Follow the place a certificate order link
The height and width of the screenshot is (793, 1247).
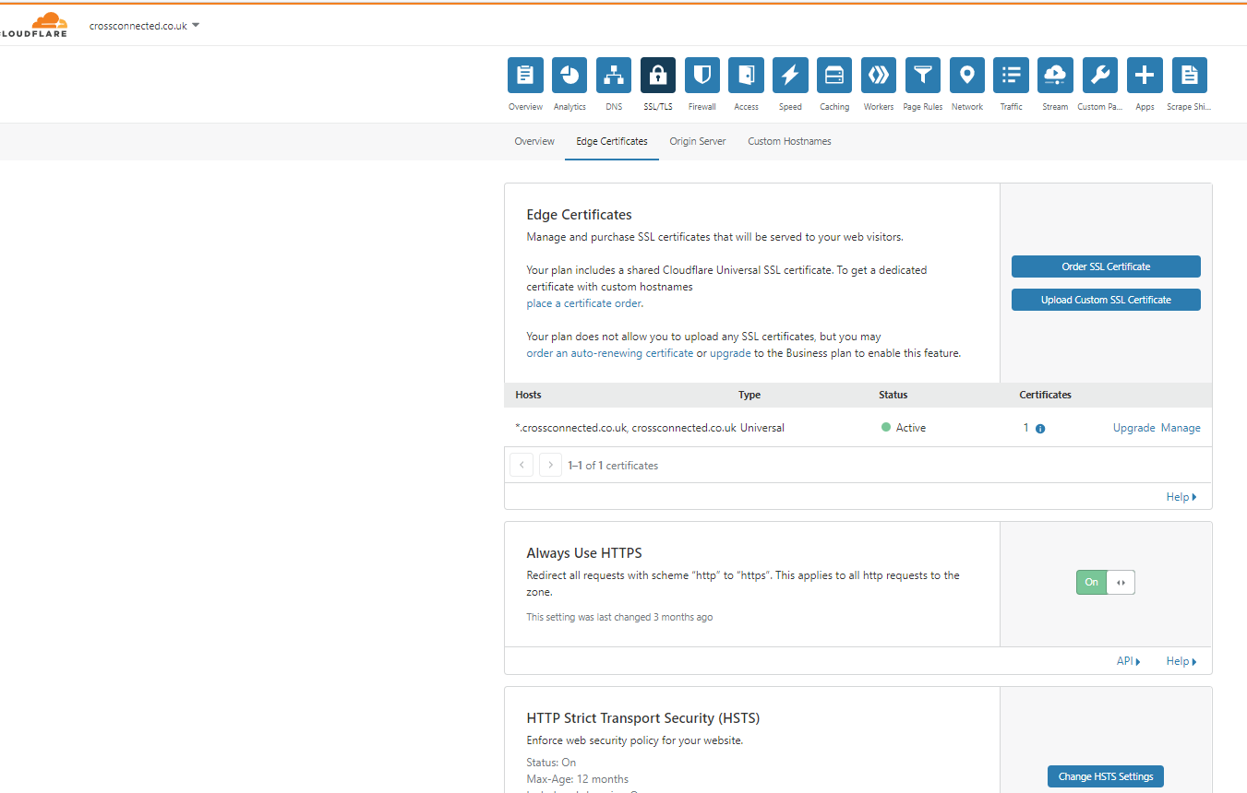pos(583,303)
